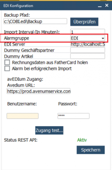The image size is (112, 170).
Task: Click the Passwort field
Action: 73,116
